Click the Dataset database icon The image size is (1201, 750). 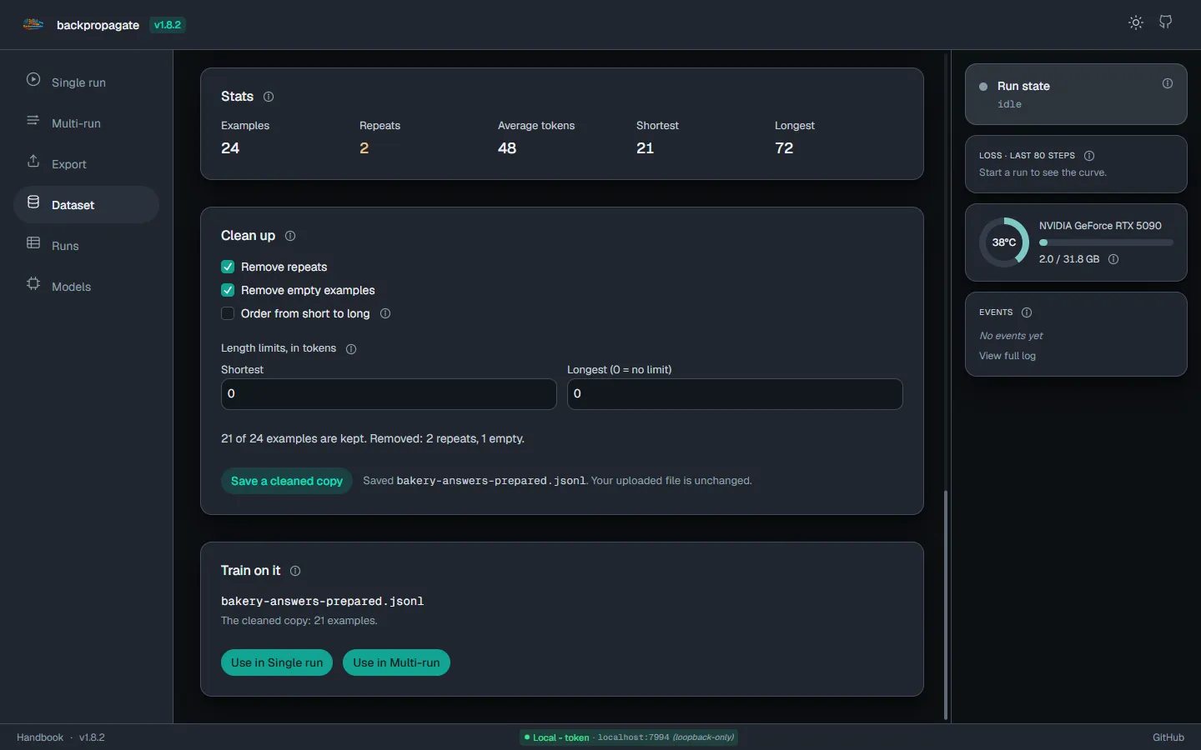[x=33, y=202]
